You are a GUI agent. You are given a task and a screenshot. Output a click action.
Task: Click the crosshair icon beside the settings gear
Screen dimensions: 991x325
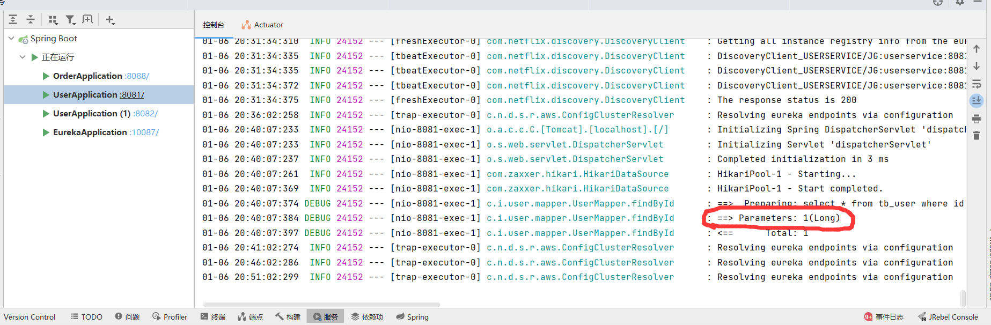[x=938, y=3]
